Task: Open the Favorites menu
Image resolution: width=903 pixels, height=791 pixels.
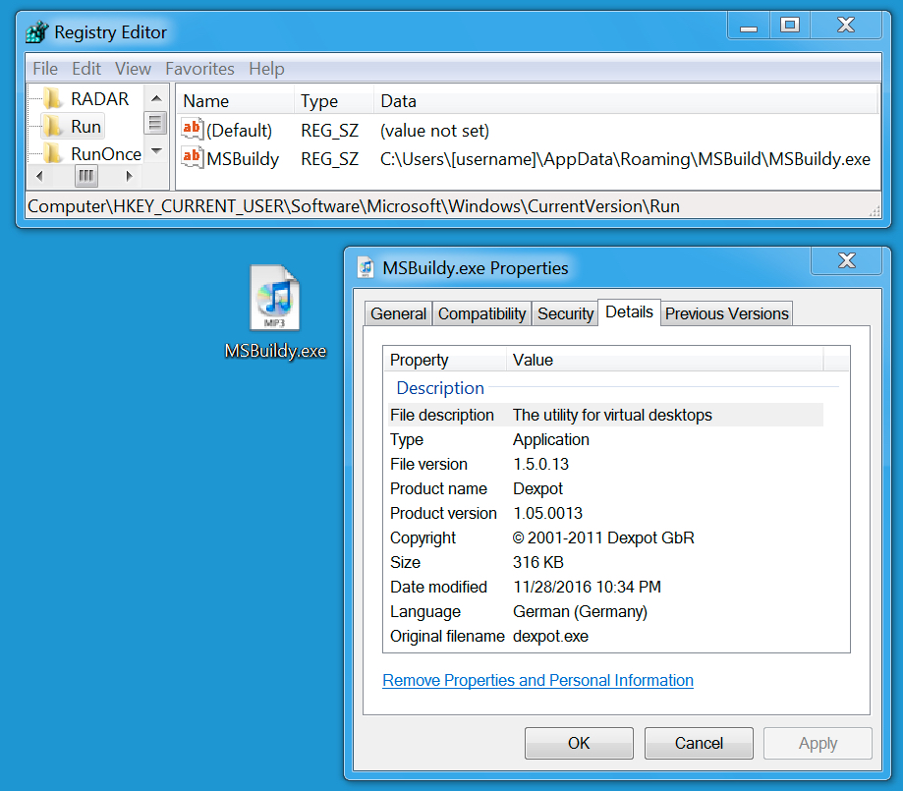Action: 199,69
